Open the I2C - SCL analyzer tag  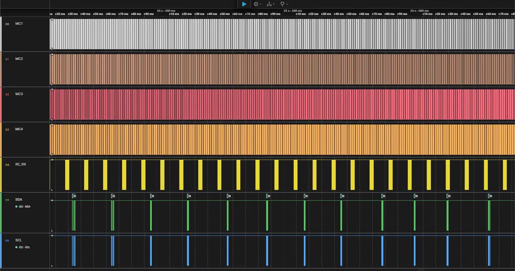23,247
